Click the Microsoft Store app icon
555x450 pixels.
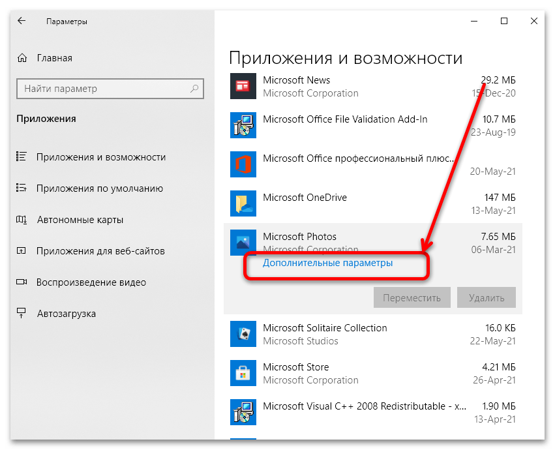click(243, 373)
